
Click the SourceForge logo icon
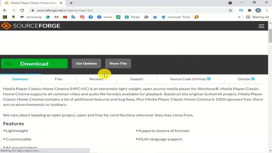(x=6, y=26)
